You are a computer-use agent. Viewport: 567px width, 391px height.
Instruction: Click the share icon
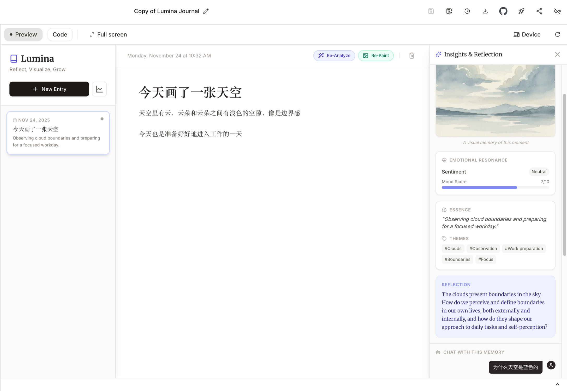coord(539,11)
